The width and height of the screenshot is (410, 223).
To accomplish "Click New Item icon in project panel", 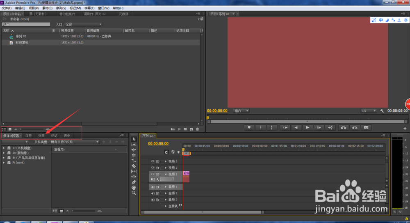I will pyautogui.click(x=191, y=129).
